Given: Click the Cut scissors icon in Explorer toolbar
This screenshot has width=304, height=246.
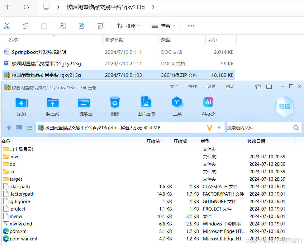Looking at the screenshot, I should click(7, 26).
